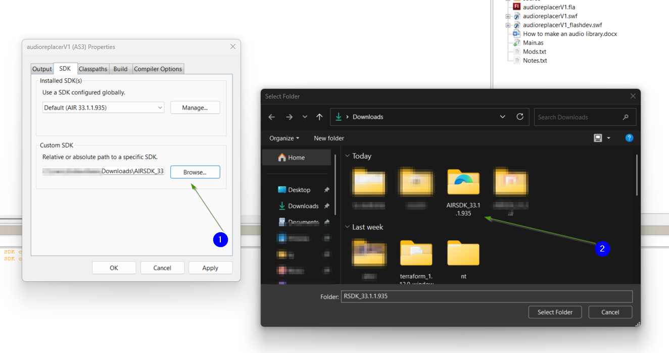
Task: Open the help icon in folder dialog
Action: click(x=629, y=138)
